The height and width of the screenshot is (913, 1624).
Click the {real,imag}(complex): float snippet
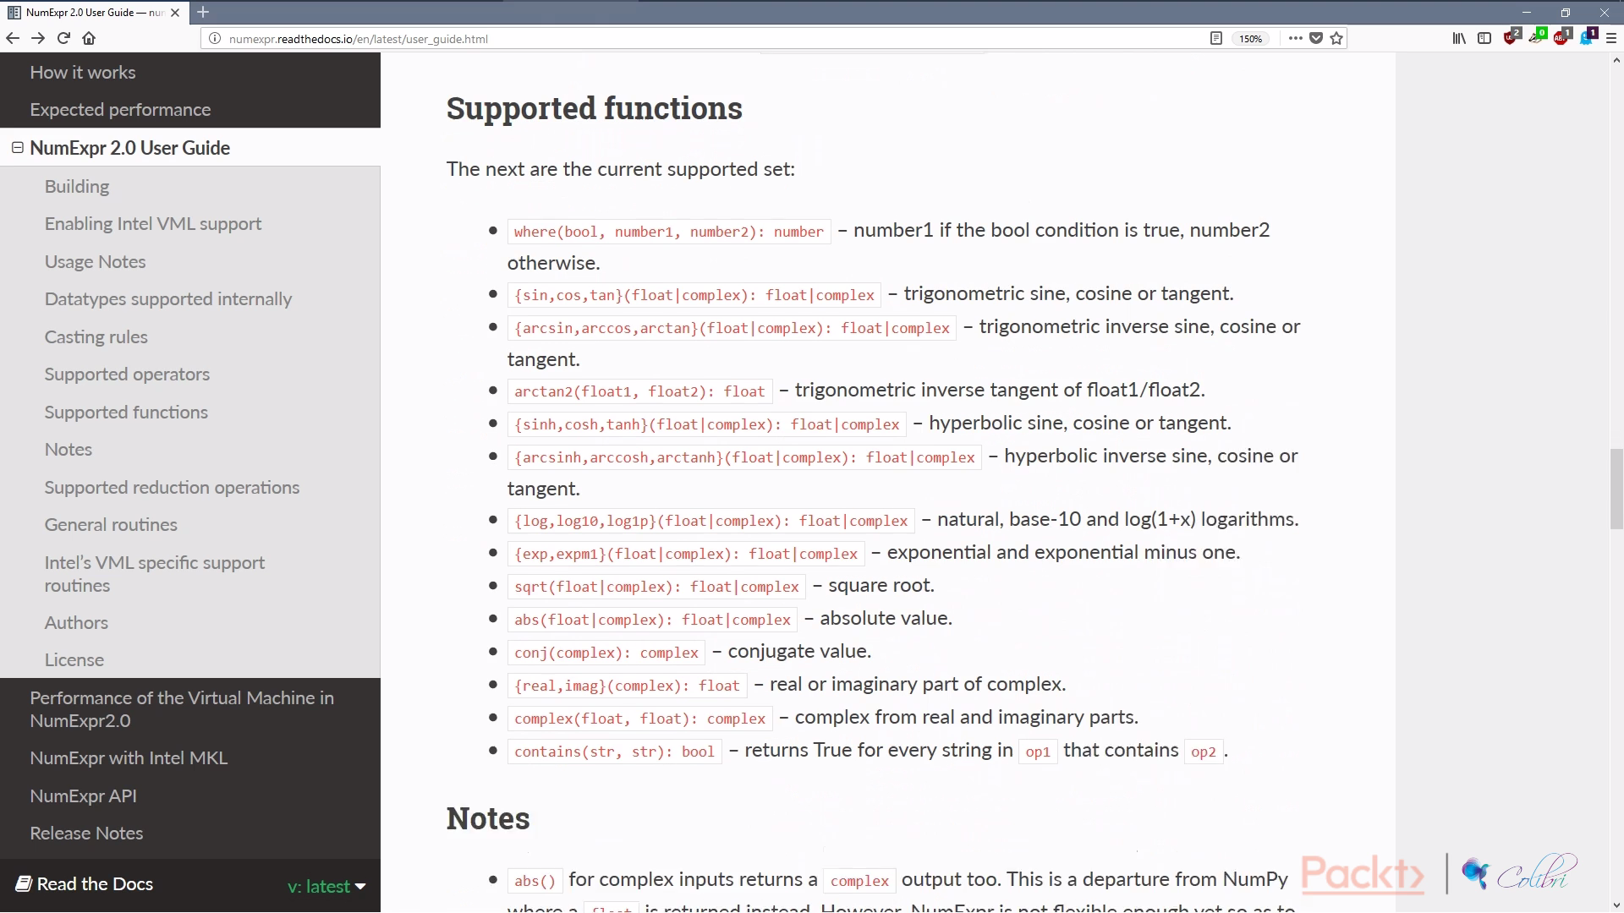coord(627,686)
